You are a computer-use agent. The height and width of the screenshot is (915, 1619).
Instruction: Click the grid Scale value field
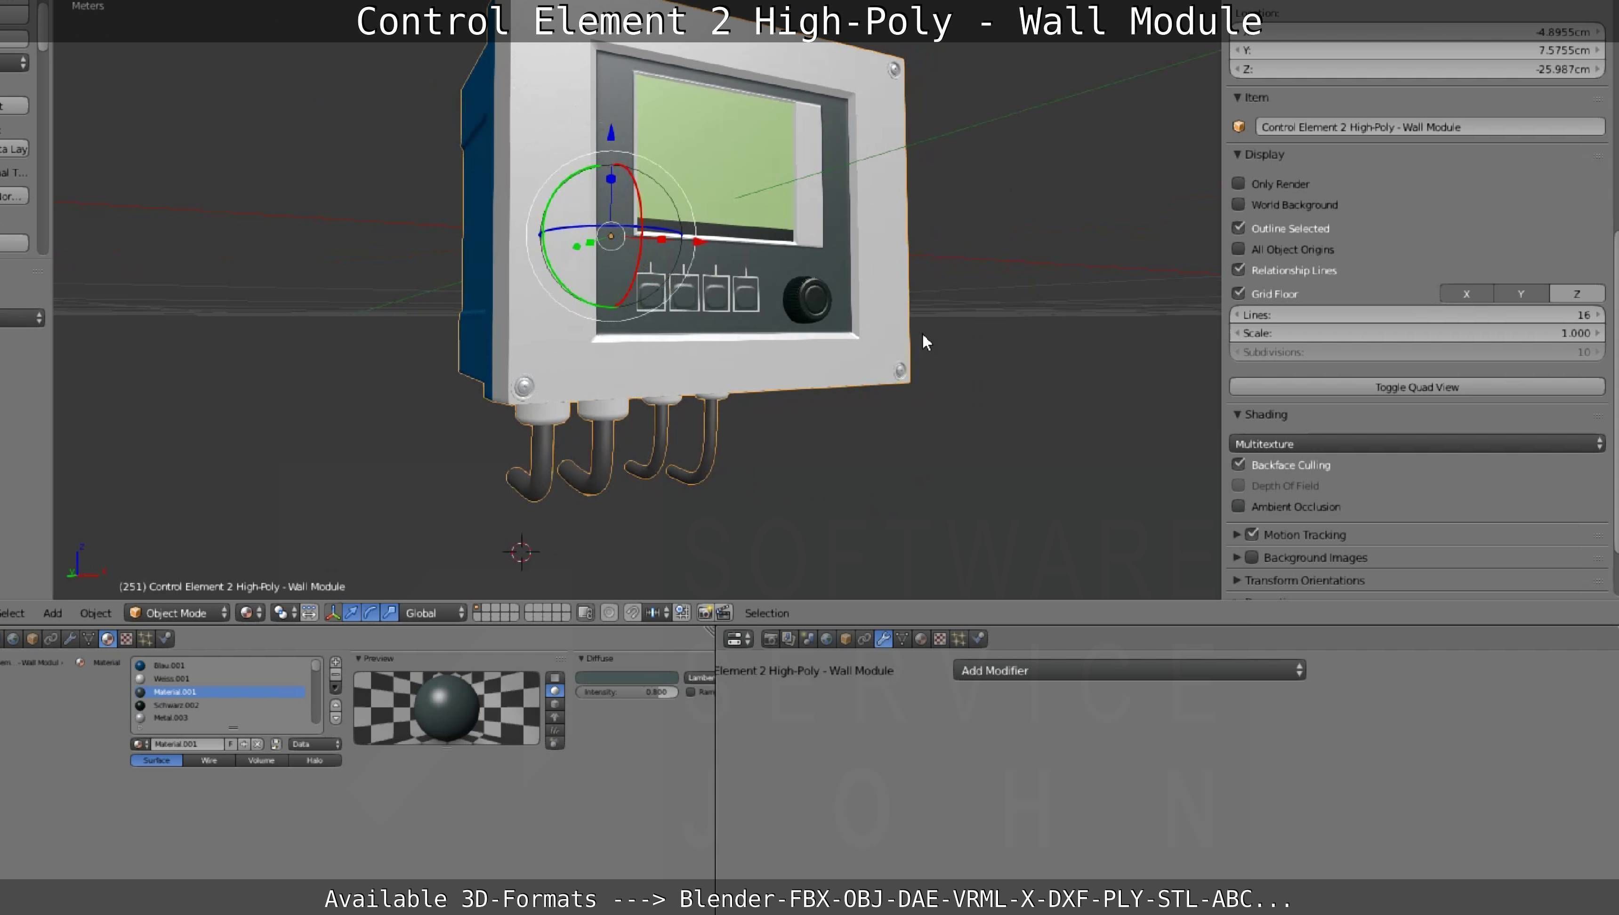coord(1417,333)
